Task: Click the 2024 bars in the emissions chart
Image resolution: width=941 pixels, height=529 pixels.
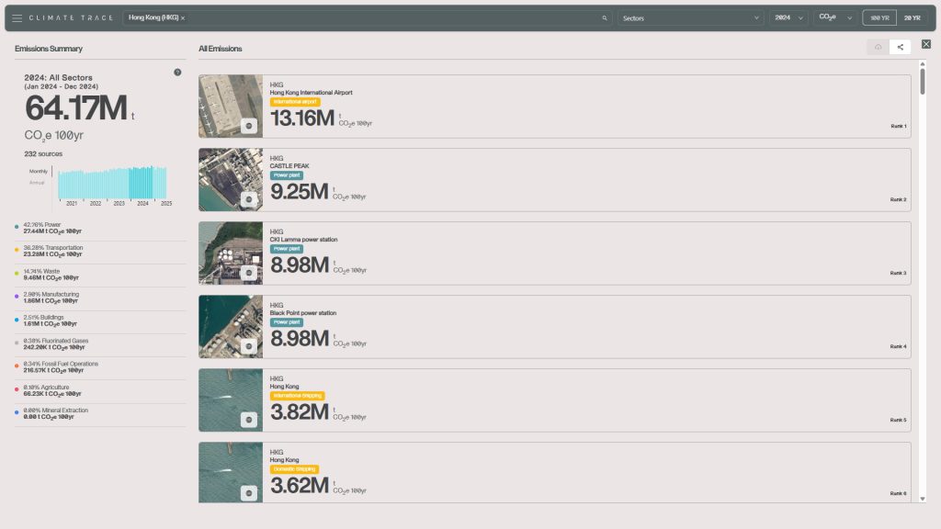Action: [x=141, y=183]
